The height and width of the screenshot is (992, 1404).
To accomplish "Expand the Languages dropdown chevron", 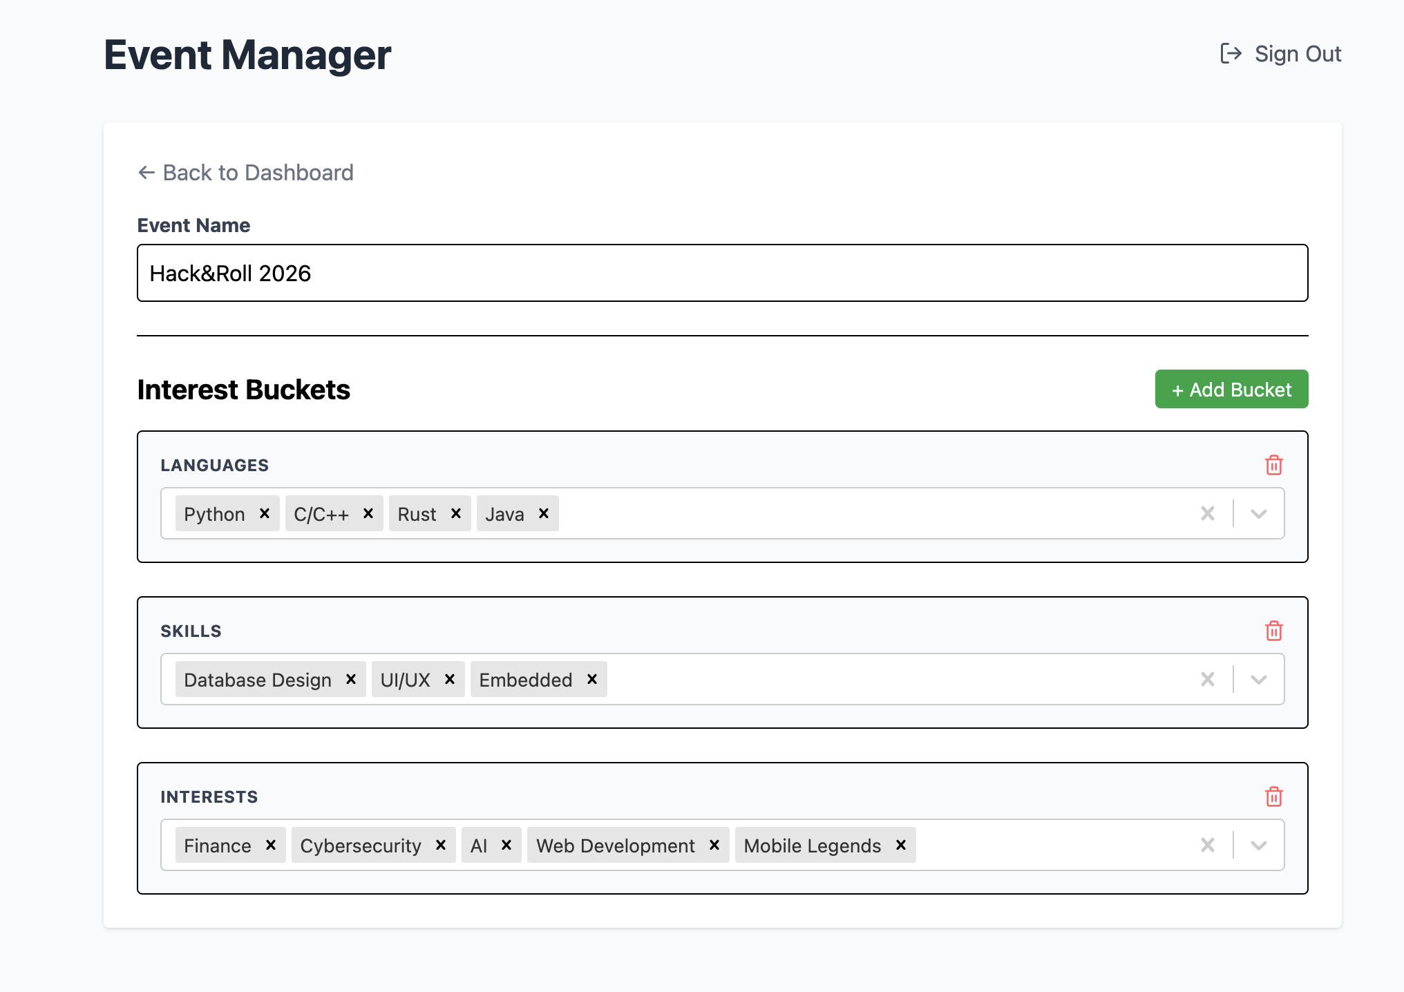I will tap(1259, 513).
